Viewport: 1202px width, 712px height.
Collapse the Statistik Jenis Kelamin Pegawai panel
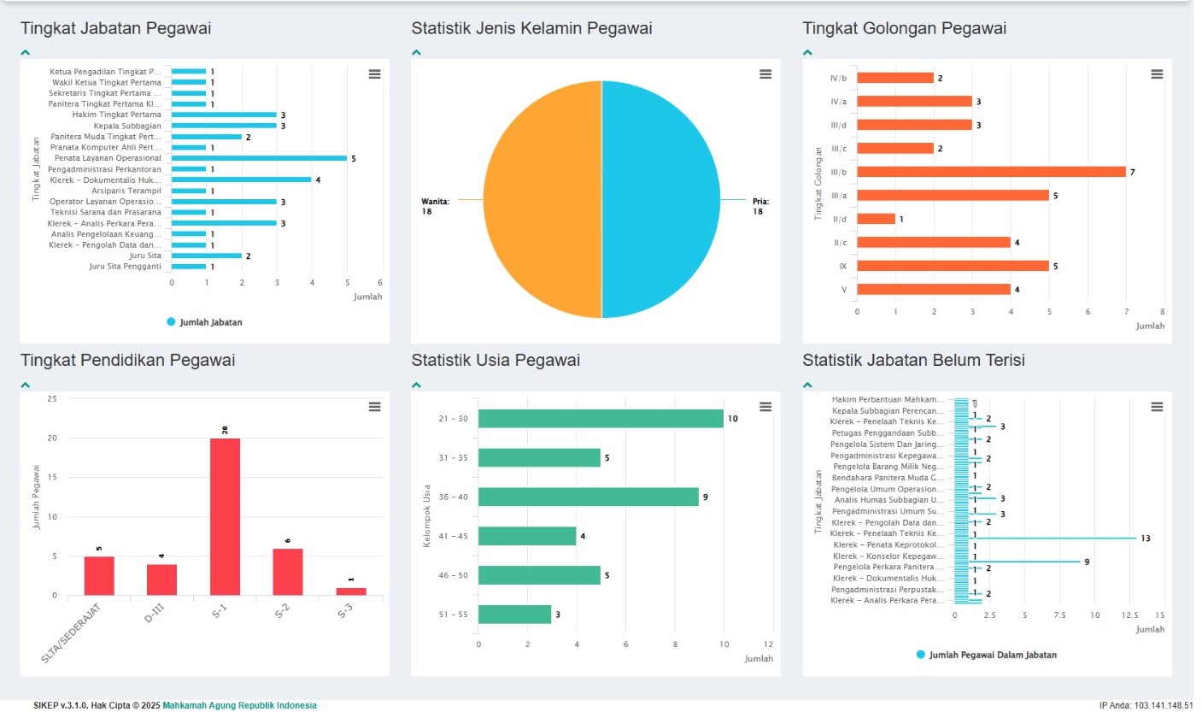[x=417, y=52]
